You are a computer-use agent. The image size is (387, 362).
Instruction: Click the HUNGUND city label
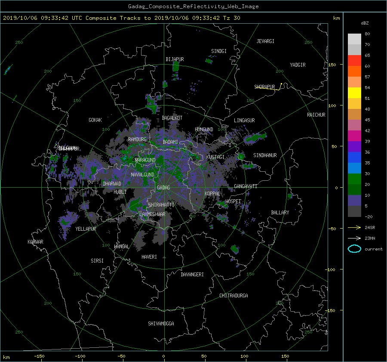click(x=204, y=130)
